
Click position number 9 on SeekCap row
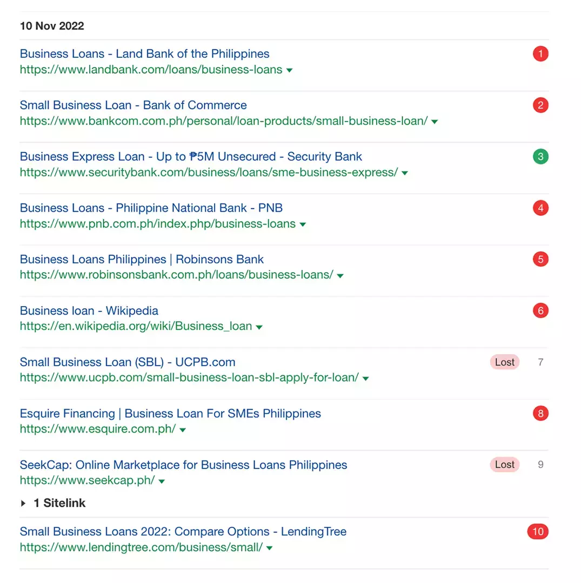[x=540, y=464]
